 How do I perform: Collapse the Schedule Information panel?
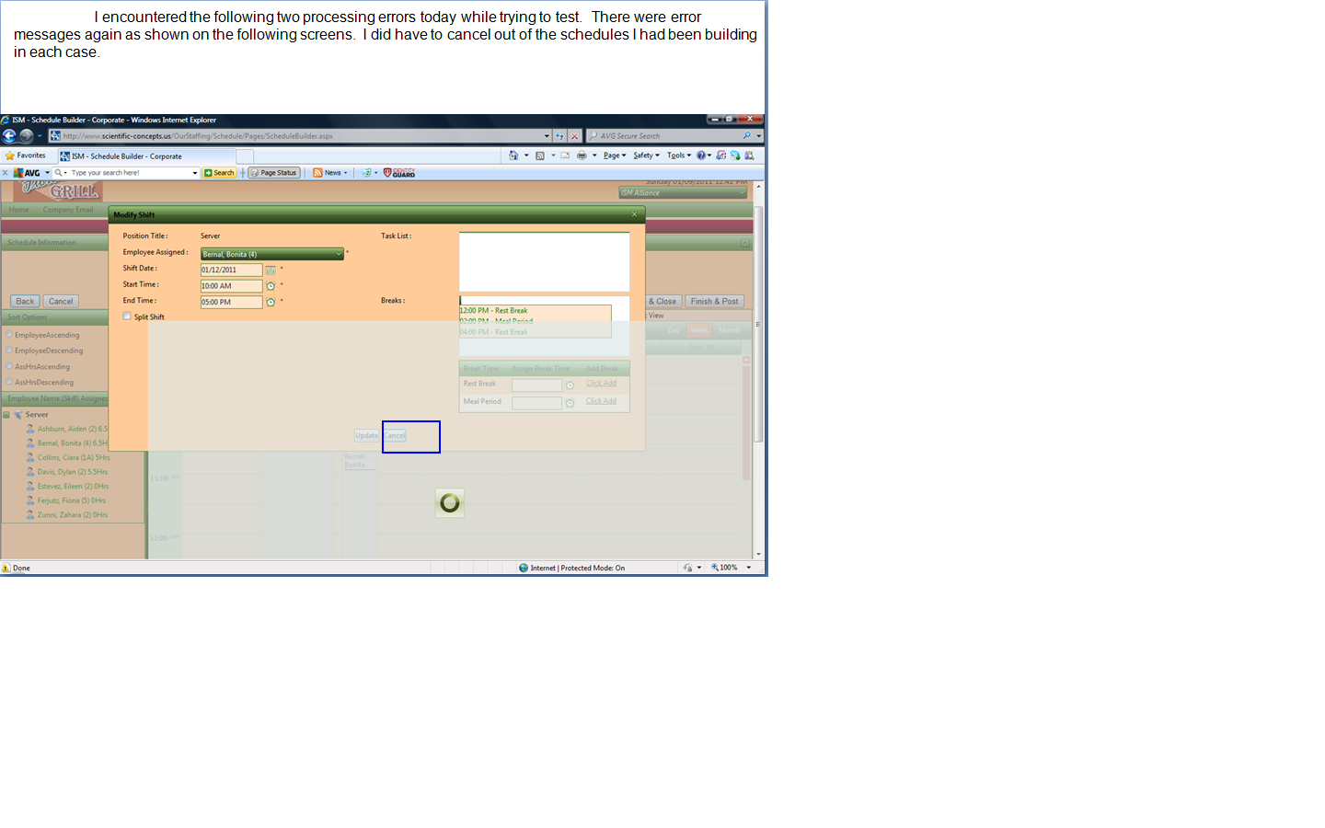tap(745, 243)
